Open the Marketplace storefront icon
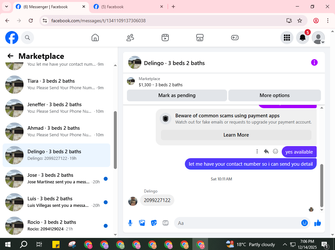335x250 pixels. click(x=200, y=38)
